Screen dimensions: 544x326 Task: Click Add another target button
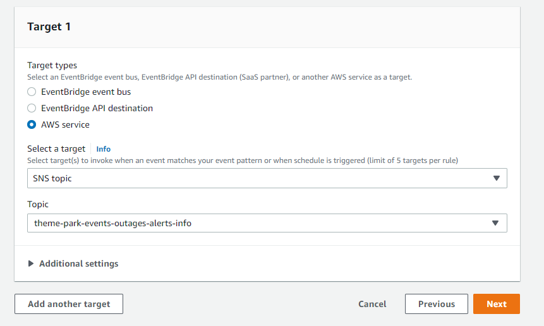point(69,304)
